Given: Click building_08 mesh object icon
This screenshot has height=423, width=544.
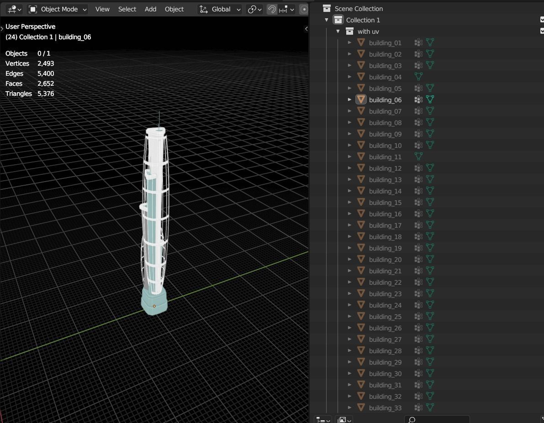Looking at the screenshot, I should 361,122.
